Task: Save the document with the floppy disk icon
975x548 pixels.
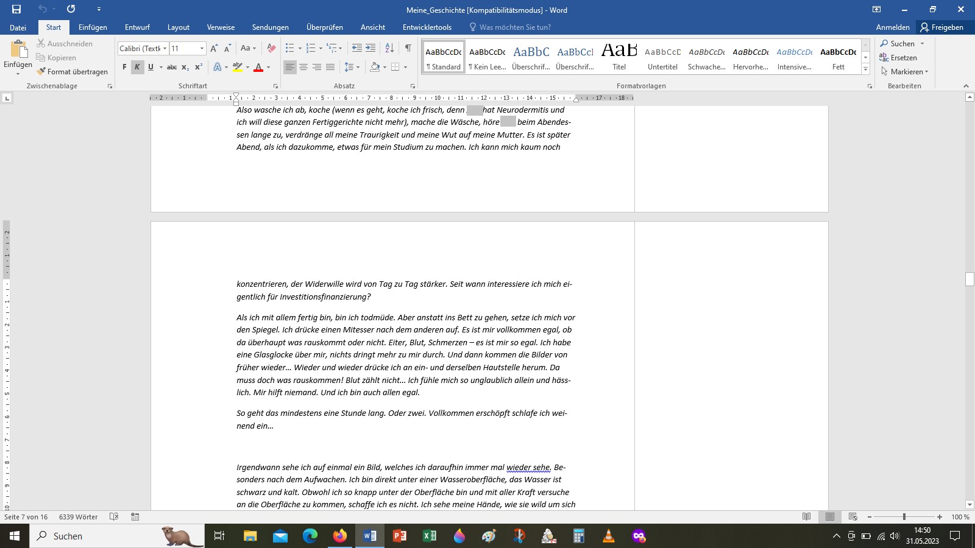Action: (x=16, y=9)
